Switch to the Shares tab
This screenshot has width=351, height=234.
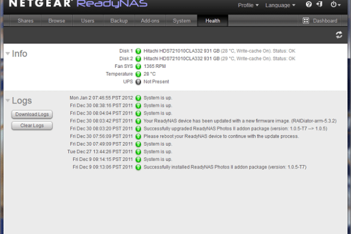pos(26,21)
